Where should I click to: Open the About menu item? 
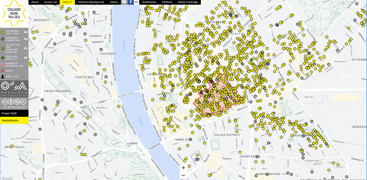[35, 2]
